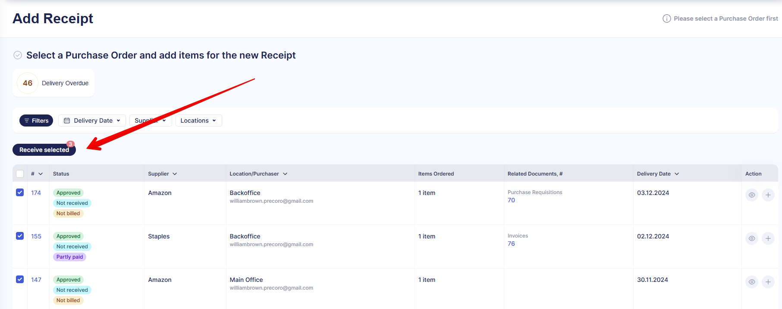Open the Supplier column header sort menu
Screen dimensions: 782x309
[x=162, y=174]
